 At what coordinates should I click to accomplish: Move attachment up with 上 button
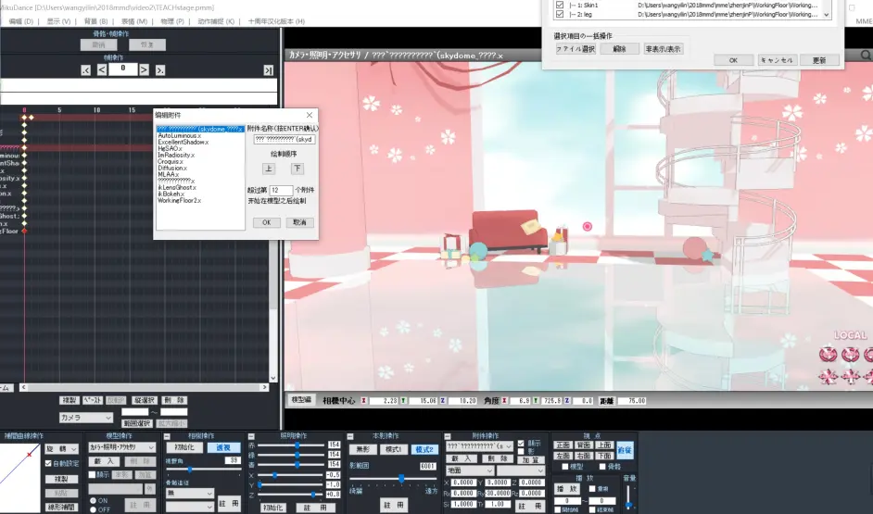pos(269,169)
